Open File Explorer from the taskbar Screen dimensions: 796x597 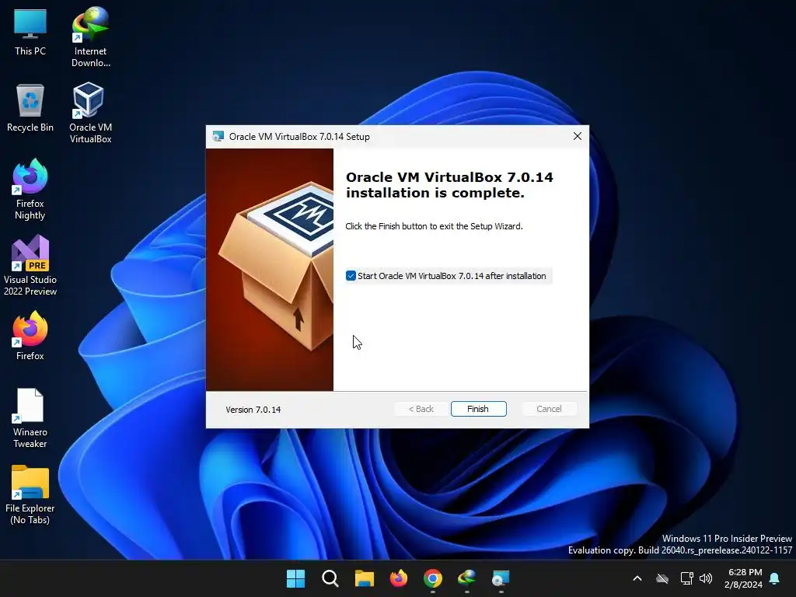[364, 578]
